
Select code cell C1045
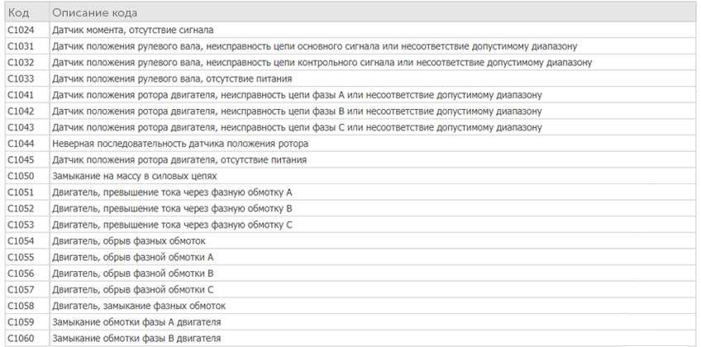[21, 159]
